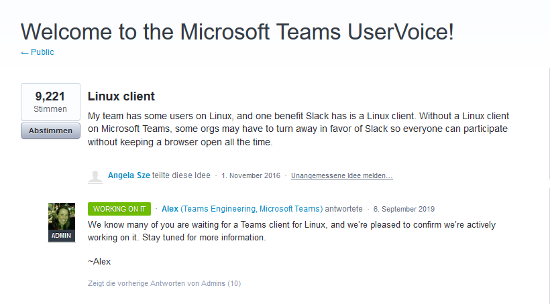Click the Welcome to Microsoft Teams UserVoice heading
The width and height of the screenshot is (550, 304).
[x=237, y=31]
